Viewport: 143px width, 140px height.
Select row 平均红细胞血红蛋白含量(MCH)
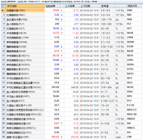(x=71, y=83)
